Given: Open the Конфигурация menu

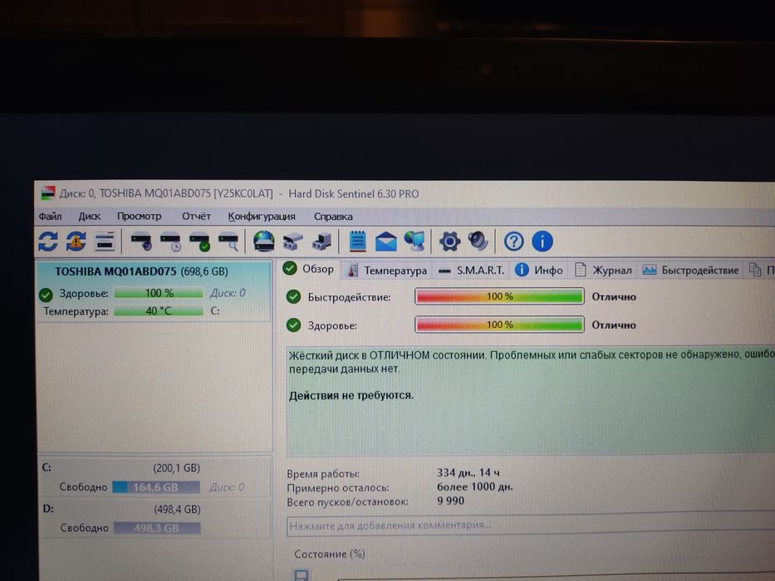Looking at the screenshot, I should pos(262,216).
